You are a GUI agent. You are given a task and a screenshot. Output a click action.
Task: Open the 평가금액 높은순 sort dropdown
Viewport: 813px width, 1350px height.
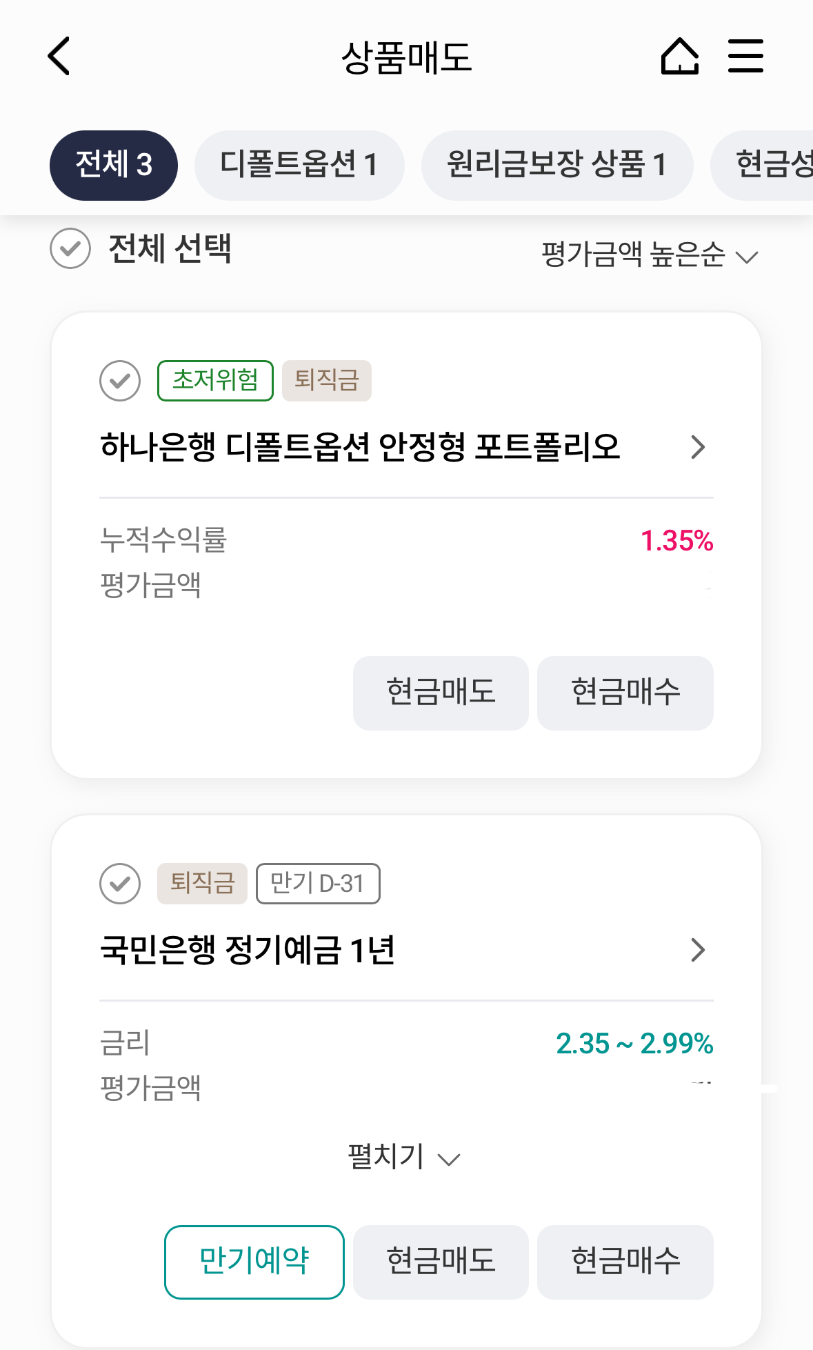pos(649,255)
